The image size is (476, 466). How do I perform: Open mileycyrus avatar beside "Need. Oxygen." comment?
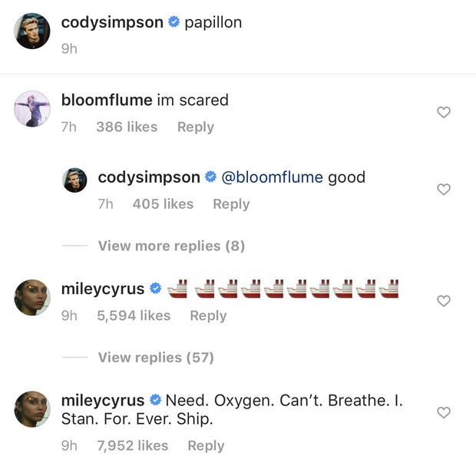[x=32, y=408]
